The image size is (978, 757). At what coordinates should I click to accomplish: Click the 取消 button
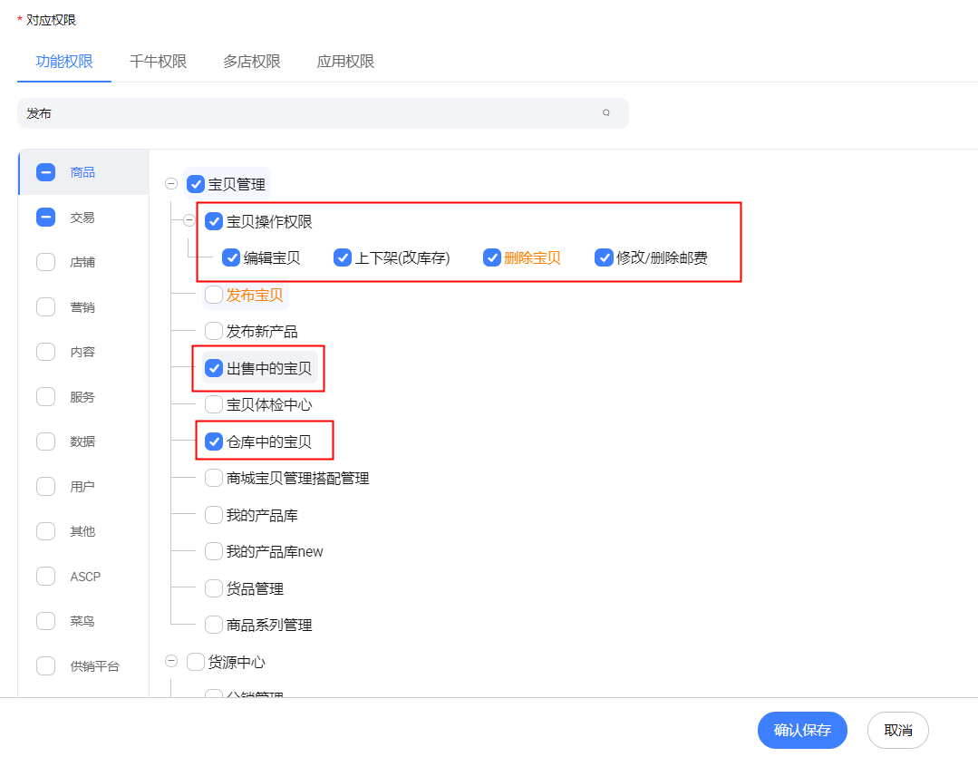897,730
